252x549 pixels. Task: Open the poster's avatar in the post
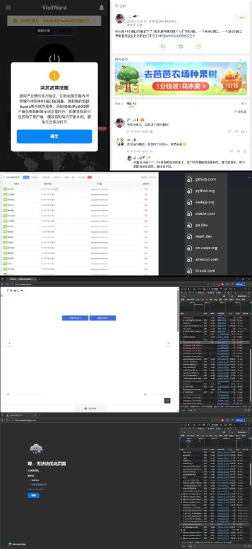click(x=120, y=19)
